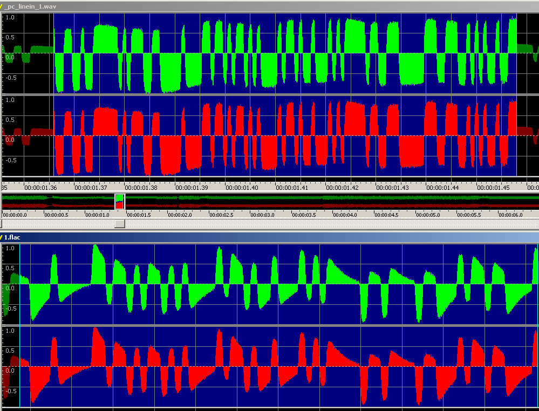The width and height of the screenshot is (539, 411).
Task: Click the green-red view marker in overview strip
Action: [120, 202]
